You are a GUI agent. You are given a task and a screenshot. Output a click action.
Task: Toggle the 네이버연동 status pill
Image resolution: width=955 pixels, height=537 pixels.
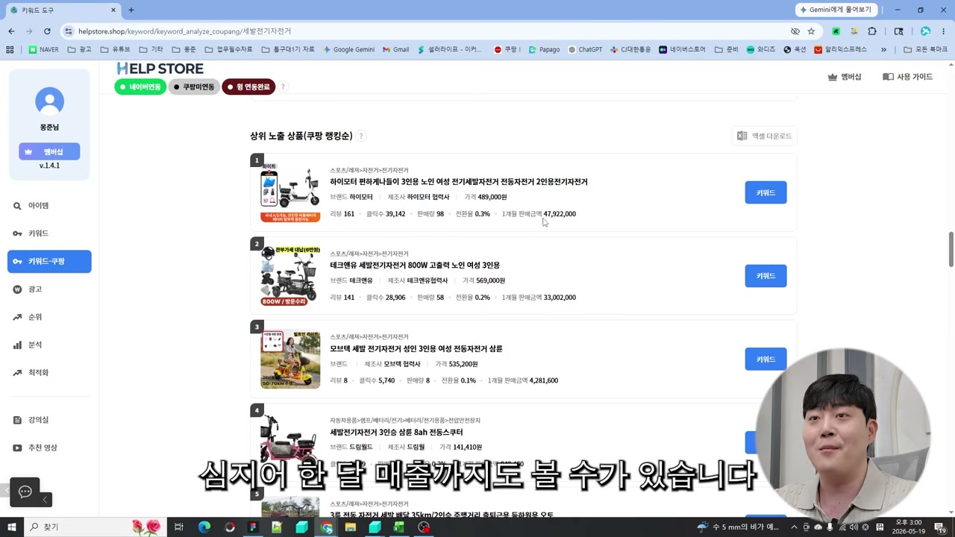pos(140,87)
